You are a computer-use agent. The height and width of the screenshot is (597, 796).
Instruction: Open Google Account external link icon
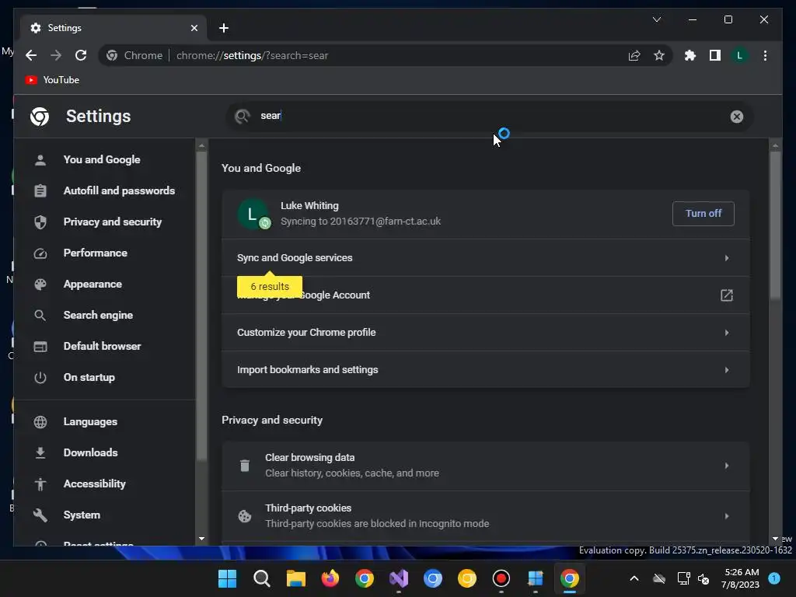pyautogui.click(x=727, y=295)
